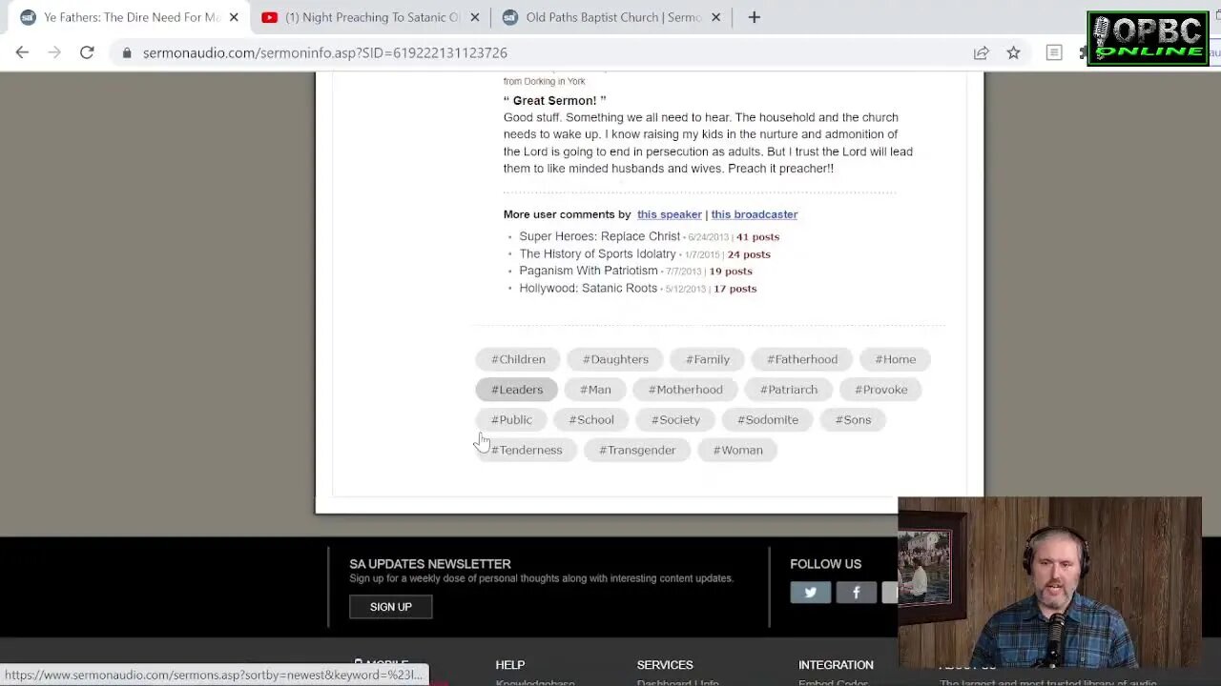The image size is (1221, 686).
Task: Reload the current page
Action: (87, 52)
